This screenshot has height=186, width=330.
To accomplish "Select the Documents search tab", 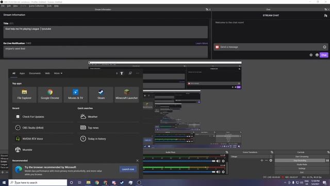I will tap(35, 73).
